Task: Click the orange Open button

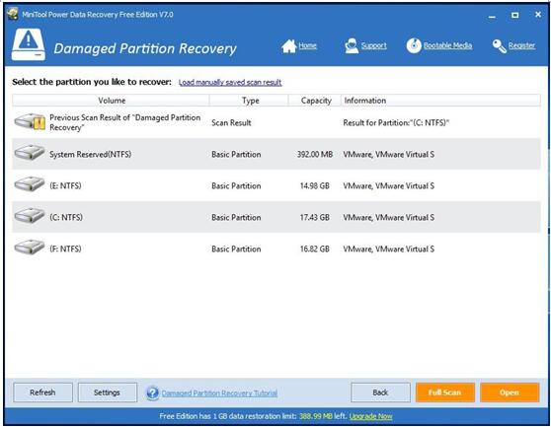Action: (510, 392)
